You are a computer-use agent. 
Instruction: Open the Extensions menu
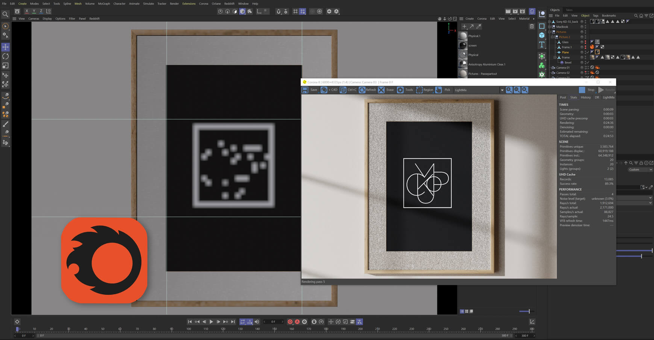coord(189,4)
